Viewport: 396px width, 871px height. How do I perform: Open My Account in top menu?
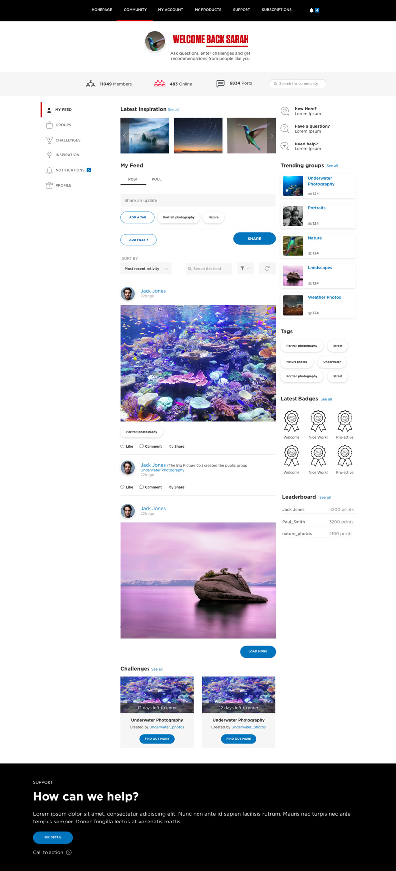coord(170,10)
